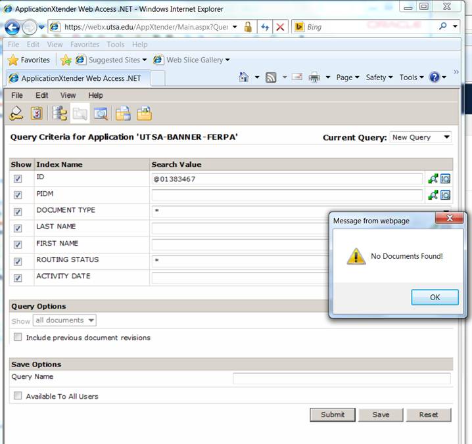Check Available To All Users
This screenshot has width=472, height=444.
[18, 396]
